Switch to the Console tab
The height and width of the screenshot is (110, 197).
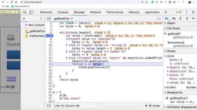tap(63, 12)
